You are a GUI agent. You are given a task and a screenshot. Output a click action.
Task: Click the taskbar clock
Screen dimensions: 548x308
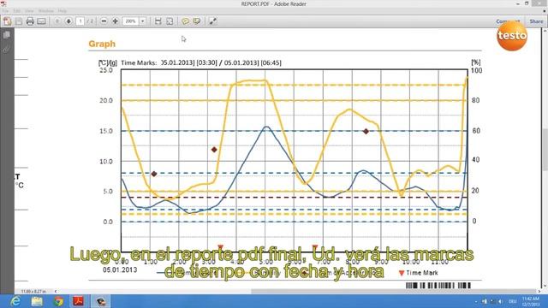[x=531, y=301]
